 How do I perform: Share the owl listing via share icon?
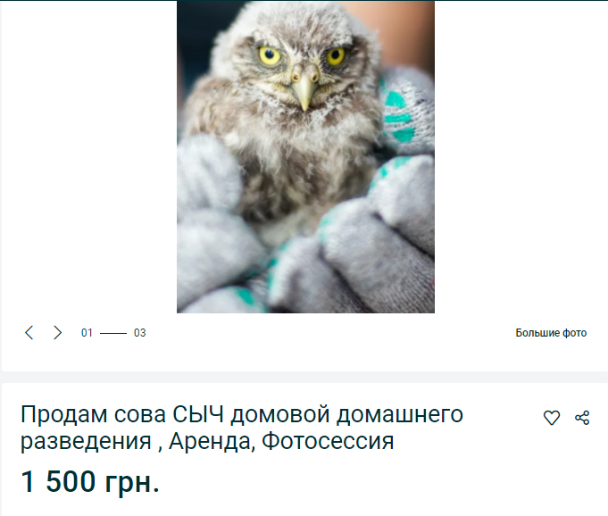coord(582,418)
